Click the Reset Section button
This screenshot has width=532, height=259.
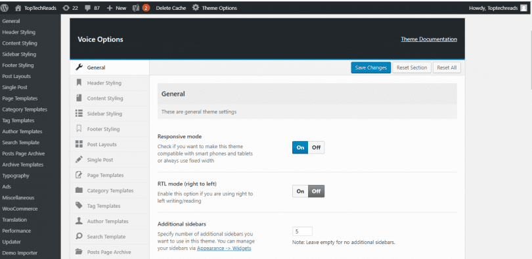pos(412,68)
